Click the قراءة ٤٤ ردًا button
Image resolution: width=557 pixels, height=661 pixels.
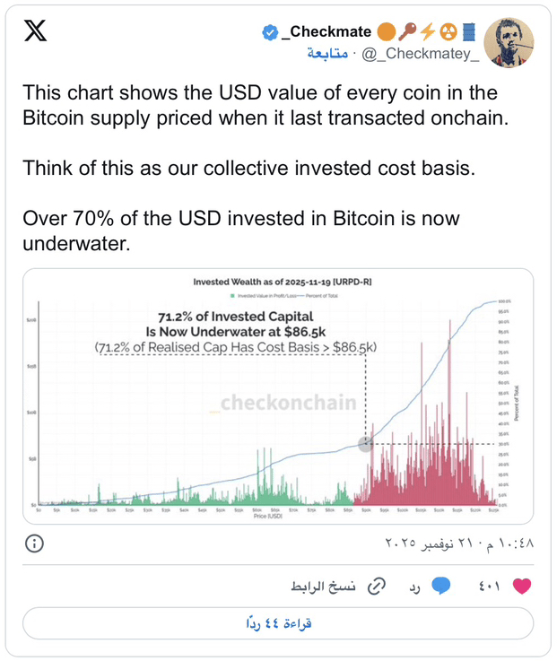[278, 623]
